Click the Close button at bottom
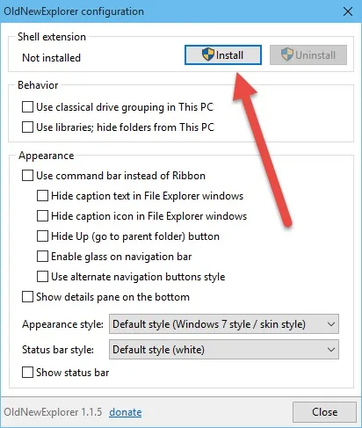Viewport: 362px width, 428px height. click(x=324, y=412)
